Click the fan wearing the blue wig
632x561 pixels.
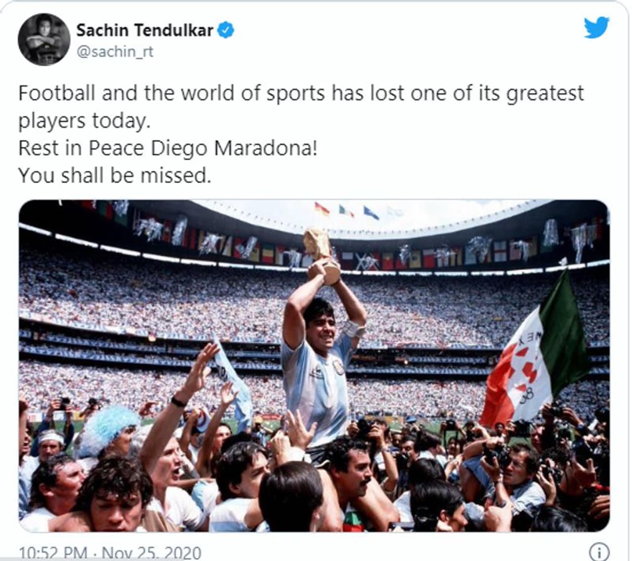click(108, 430)
